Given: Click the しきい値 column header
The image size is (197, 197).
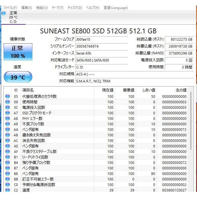Looking at the screenshot, I should 146,90.
